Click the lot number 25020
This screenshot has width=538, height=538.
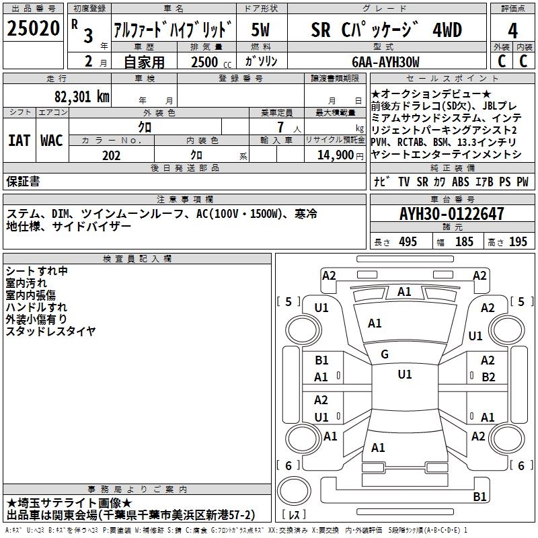tap(32, 29)
